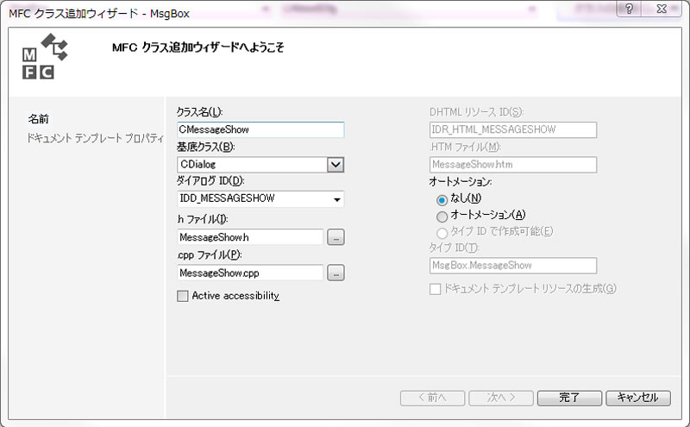690x427 pixels.
Task: Click the 基底クラス(B) label
Action: (x=205, y=147)
